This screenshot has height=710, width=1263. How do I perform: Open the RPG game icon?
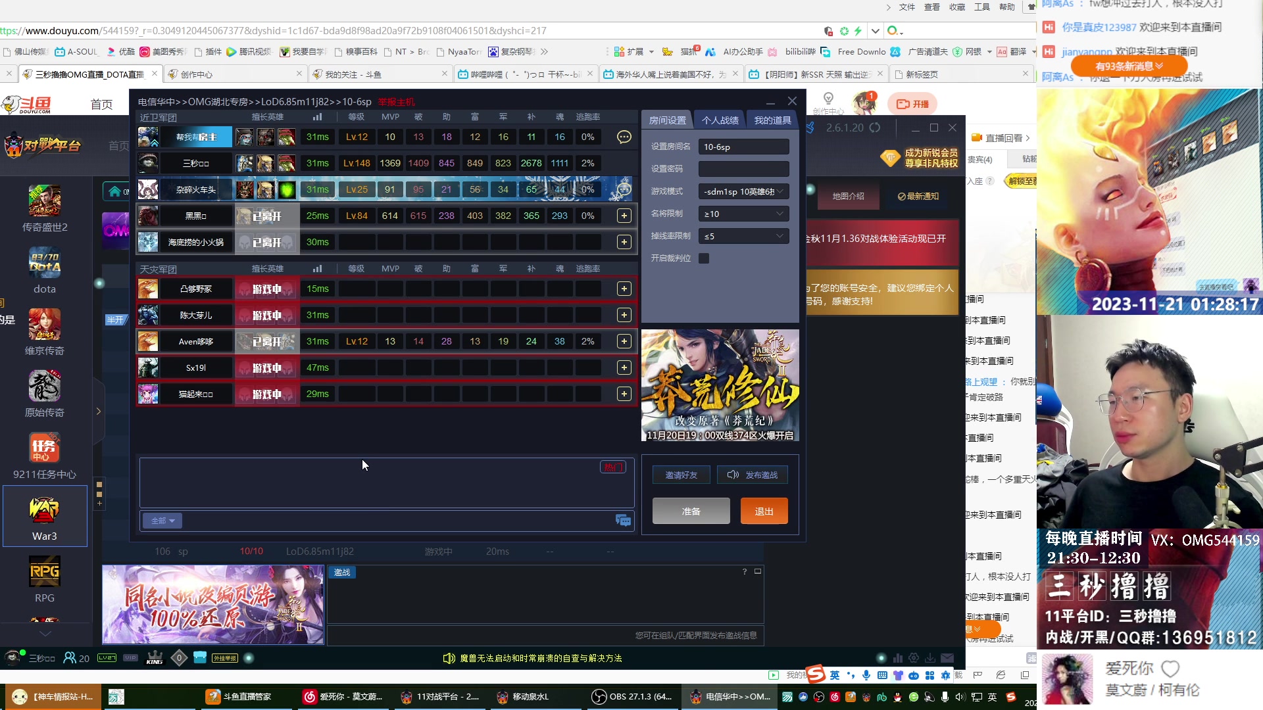point(45,571)
